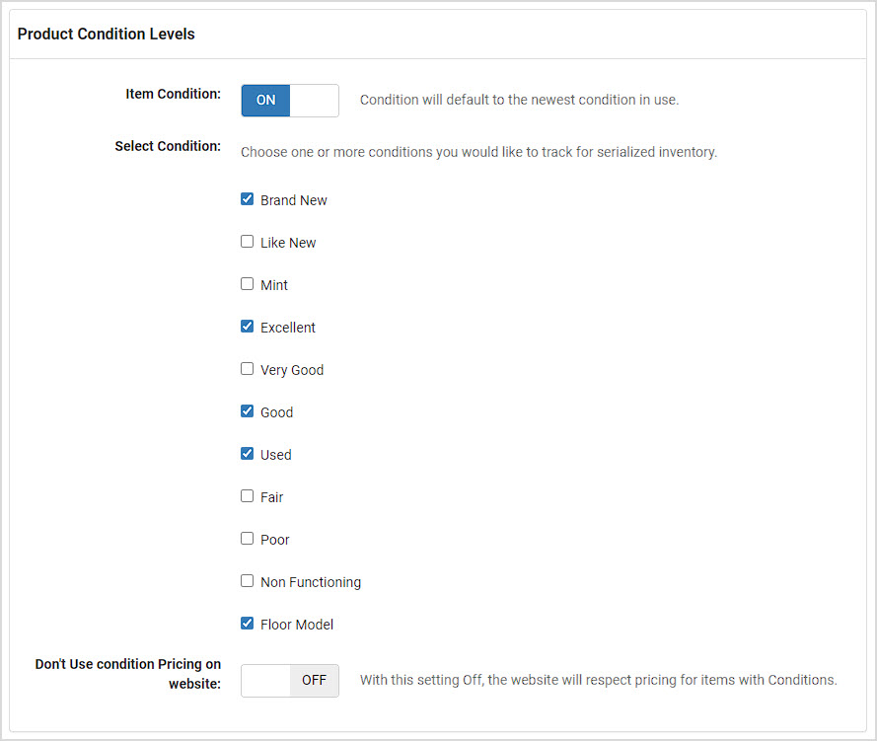This screenshot has height=741, width=877.
Task: Click the Like New label text
Action: click(x=288, y=243)
